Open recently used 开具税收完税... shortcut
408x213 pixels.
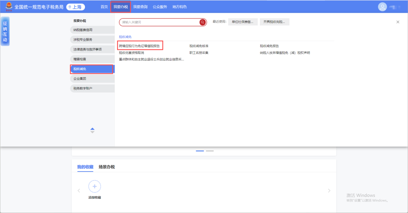(274, 22)
